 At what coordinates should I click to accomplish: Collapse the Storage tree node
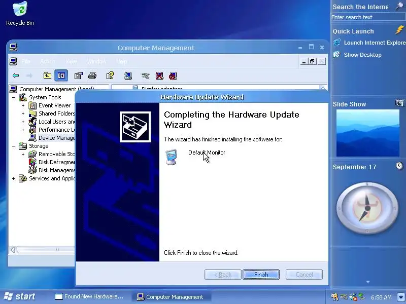click(14, 146)
